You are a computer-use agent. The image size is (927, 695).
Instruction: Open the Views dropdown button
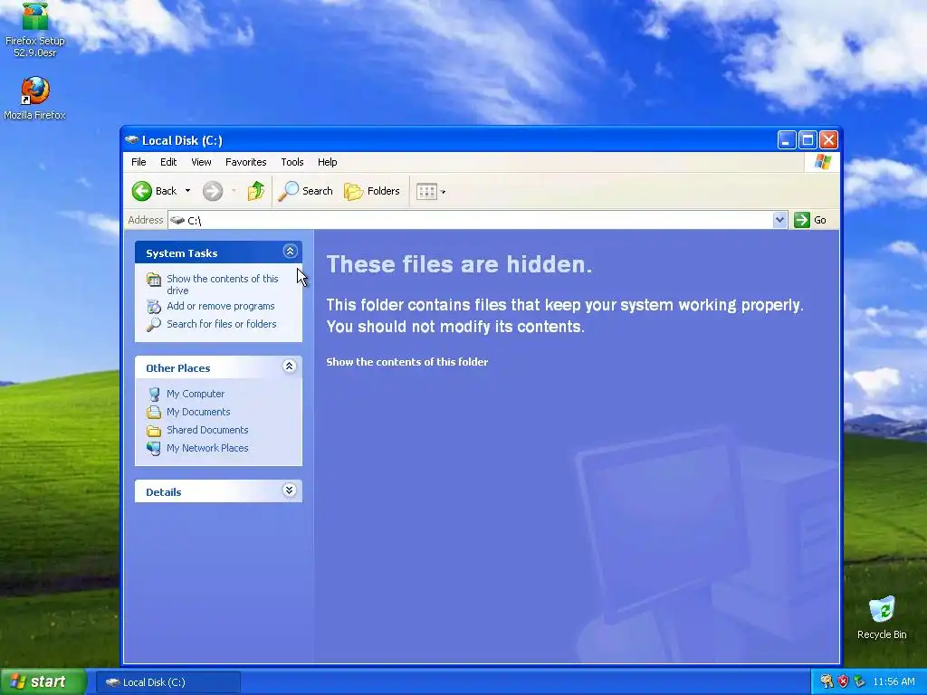(x=431, y=191)
